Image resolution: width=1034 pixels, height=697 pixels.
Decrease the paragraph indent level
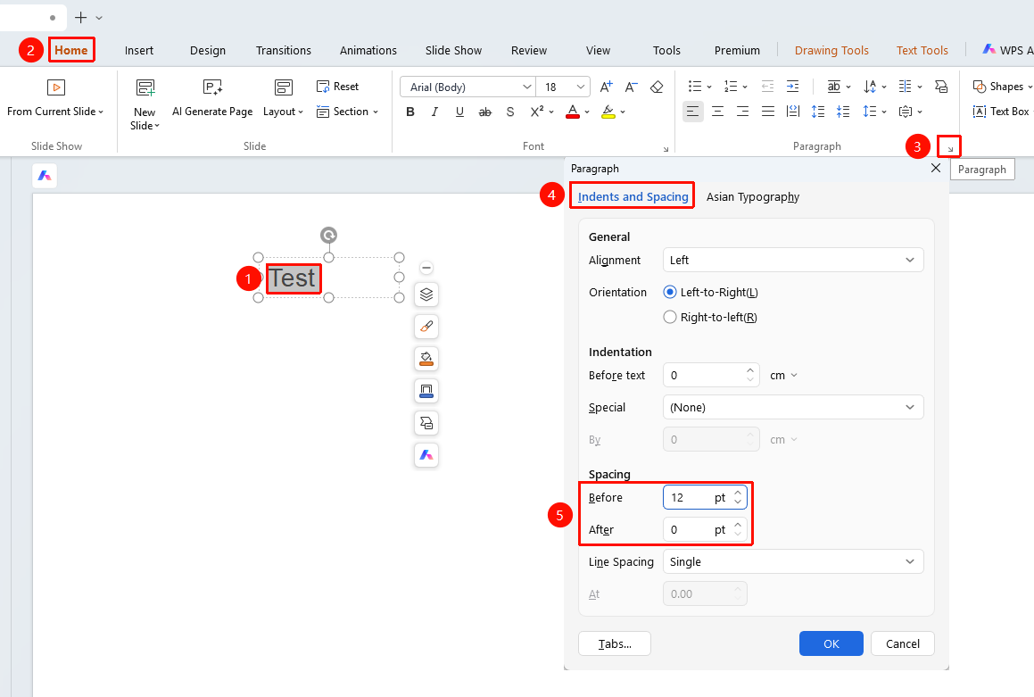pyautogui.click(x=767, y=87)
